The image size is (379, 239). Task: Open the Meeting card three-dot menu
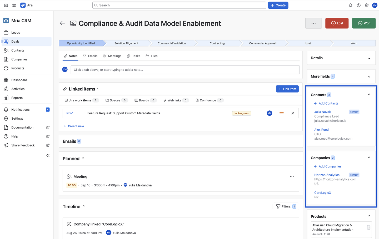pyautogui.click(x=292, y=176)
